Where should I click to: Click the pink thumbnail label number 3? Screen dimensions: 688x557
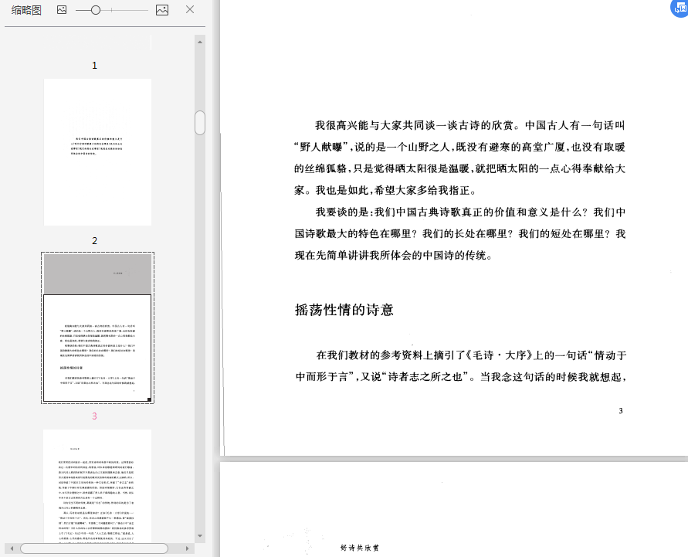(94, 416)
